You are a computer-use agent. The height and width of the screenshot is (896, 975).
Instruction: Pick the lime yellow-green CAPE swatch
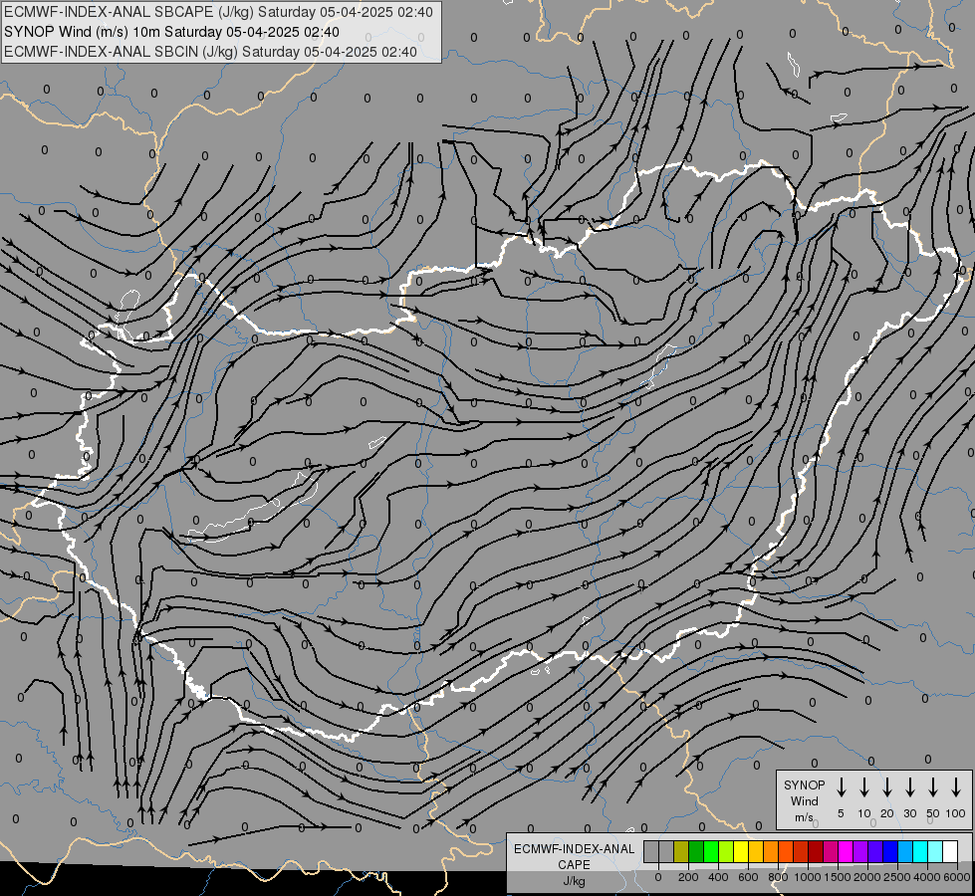click(x=726, y=851)
